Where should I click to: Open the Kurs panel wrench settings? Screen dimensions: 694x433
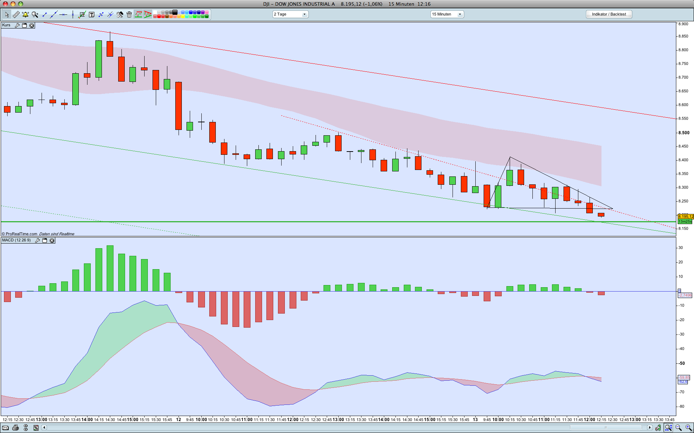[17, 25]
